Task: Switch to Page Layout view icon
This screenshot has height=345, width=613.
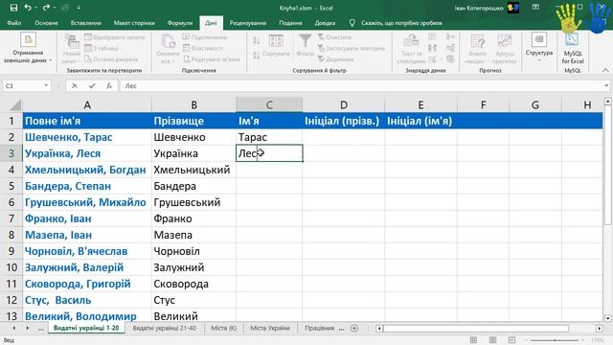Action: 492,340
